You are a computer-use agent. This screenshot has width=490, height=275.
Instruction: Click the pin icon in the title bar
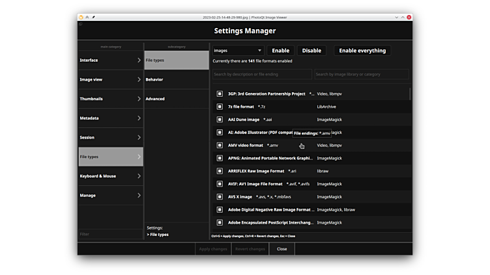click(93, 17)
